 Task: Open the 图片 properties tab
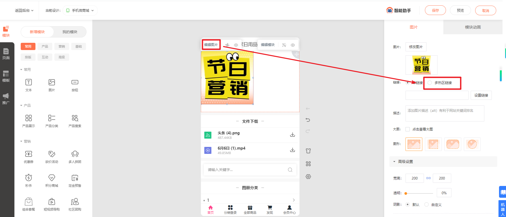(x=414, y=27)
